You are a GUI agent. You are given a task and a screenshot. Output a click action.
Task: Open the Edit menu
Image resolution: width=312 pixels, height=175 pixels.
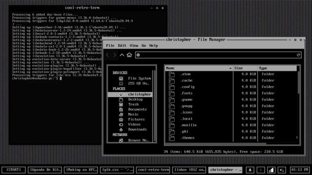click(122, 46)
